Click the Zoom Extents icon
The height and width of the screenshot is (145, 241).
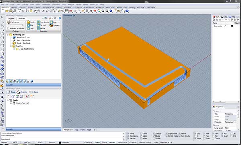click(x=55, y=11)
